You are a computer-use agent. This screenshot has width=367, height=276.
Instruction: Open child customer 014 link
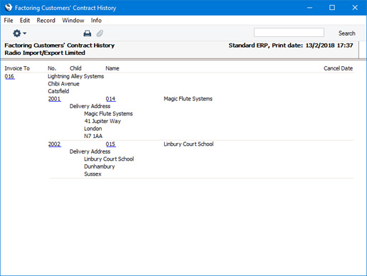pyautogui.click(x=111, y=99)
